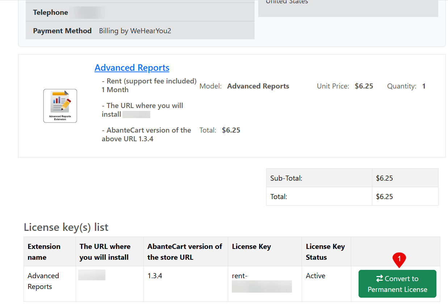Open the Advanced Reports product link
This screenshot has height=306, width=448.
click(x=132, y=68)
